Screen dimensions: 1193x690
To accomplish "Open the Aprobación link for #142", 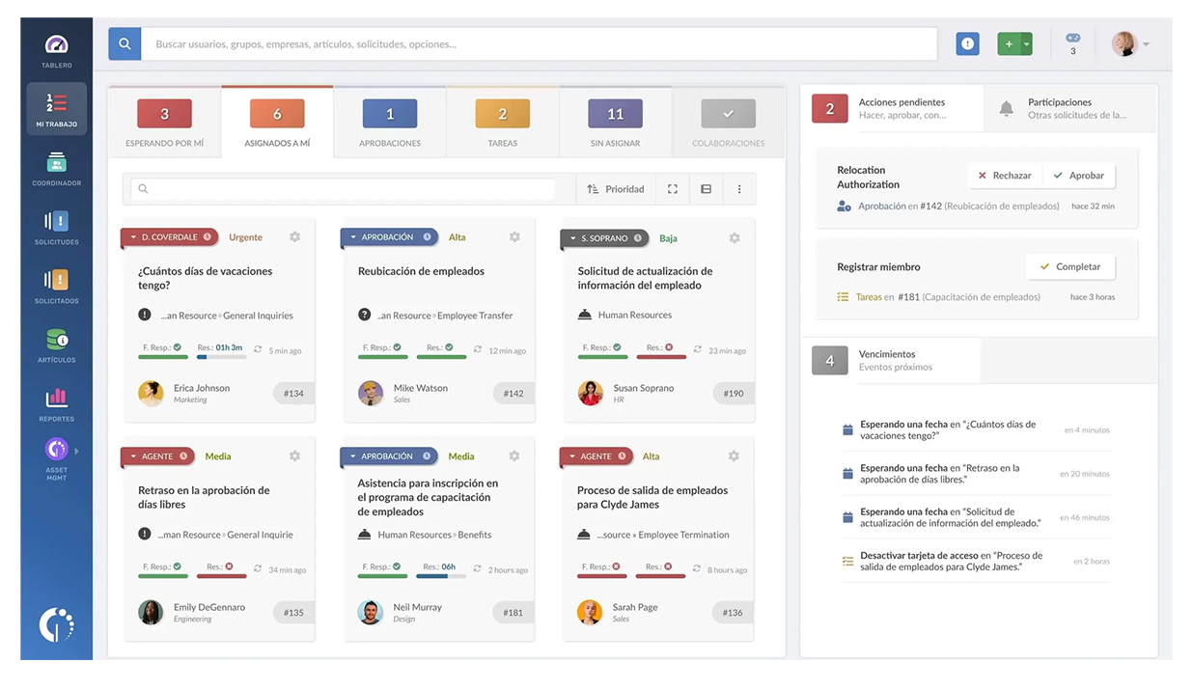I will (882, 206).
